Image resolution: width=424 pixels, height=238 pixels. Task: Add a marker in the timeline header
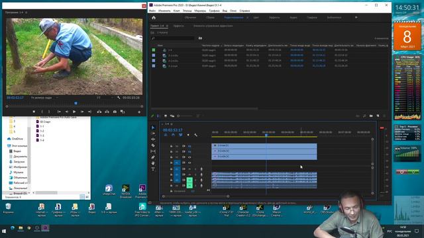point(188,135)
